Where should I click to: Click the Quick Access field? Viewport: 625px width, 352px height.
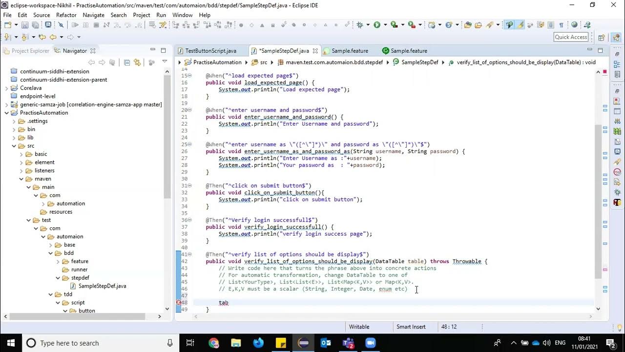pyautogui.click(x=571, y=37)
